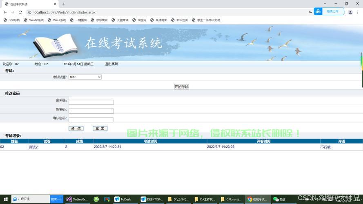363x204 pixels.
Task: Open the 高清电影 bookmark
Action: tap(158, 20)
